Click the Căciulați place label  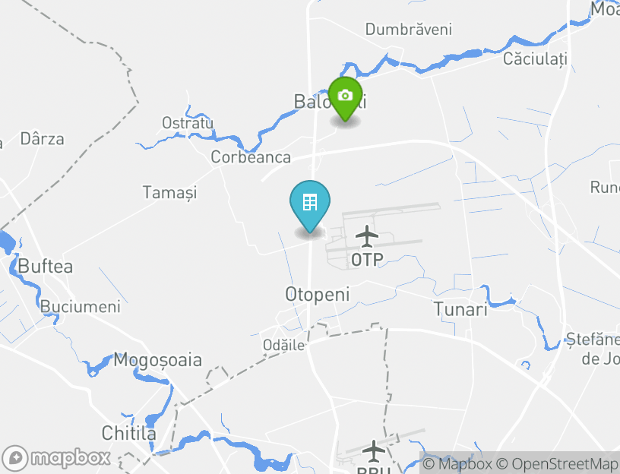[x=535, y=59]
